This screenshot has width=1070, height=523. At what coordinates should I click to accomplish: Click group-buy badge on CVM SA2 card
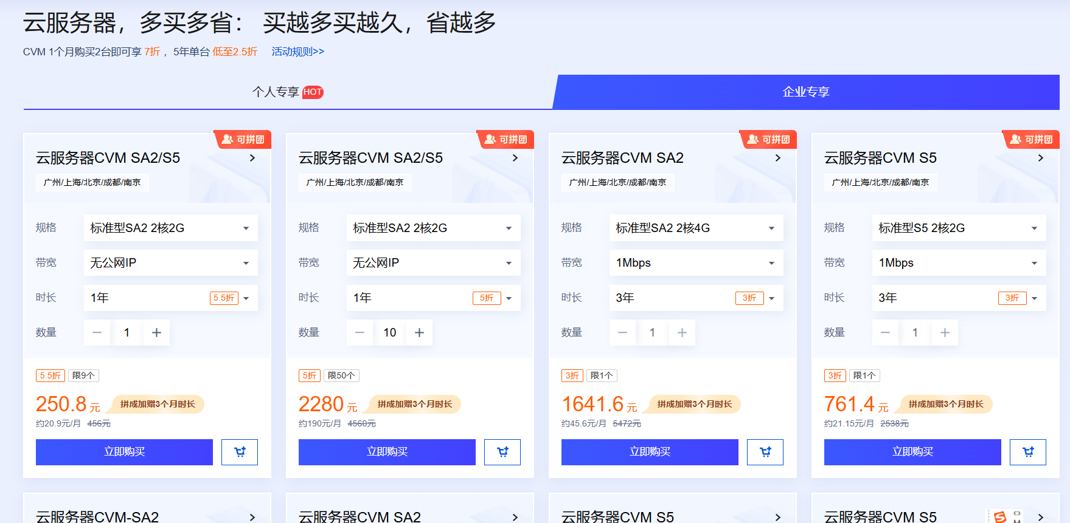[769, 139]
